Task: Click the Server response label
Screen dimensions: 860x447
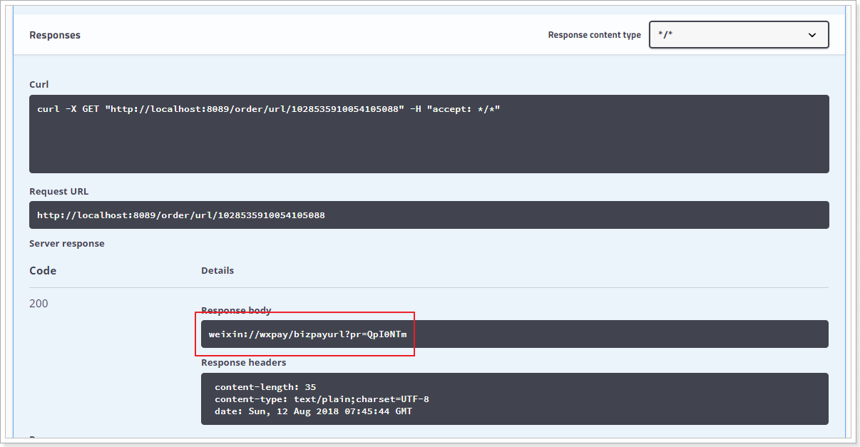Action: 67,243
